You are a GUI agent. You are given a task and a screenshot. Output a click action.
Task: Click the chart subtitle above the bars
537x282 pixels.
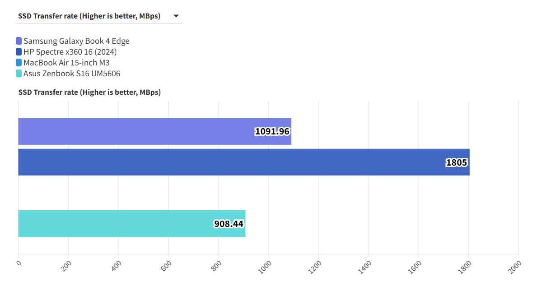89,92
